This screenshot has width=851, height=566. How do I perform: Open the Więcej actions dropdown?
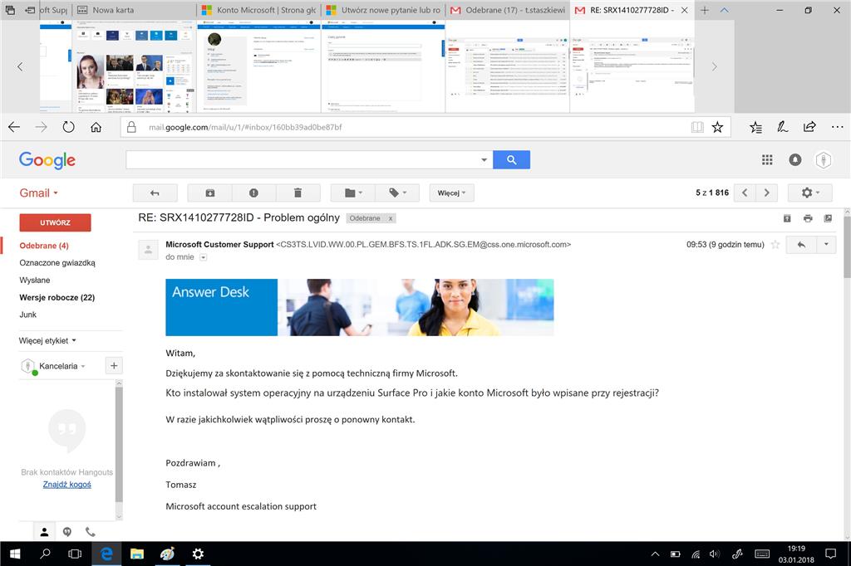point(451,193)
